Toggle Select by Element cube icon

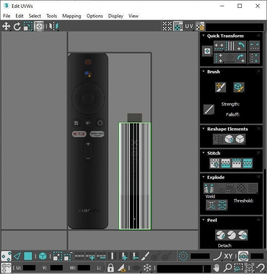click(x=42, y=256)
